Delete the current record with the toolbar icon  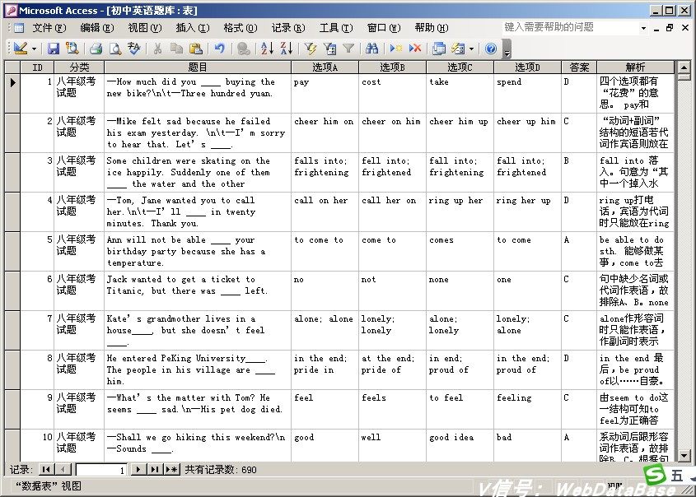pyautogui.click(x=415, y=49)
